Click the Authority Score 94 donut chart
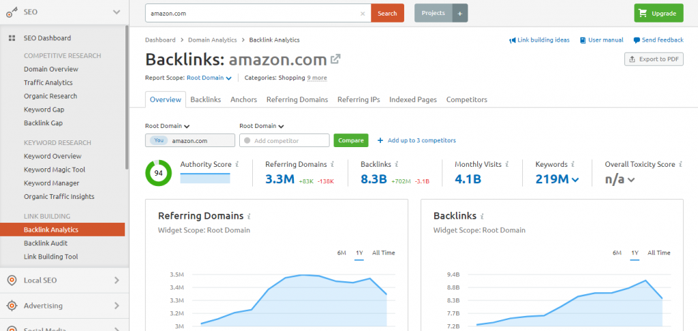Viewport: 698px width, 331px height. [158, 173]
